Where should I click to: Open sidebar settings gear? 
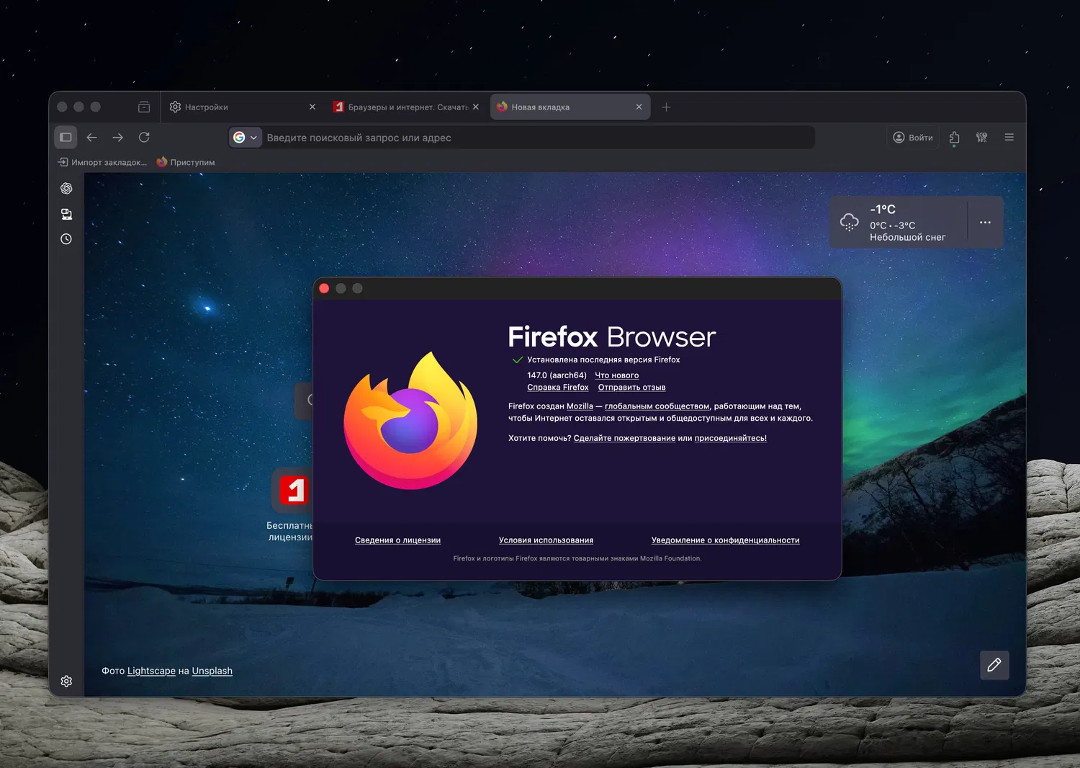[x=66, y=681]
